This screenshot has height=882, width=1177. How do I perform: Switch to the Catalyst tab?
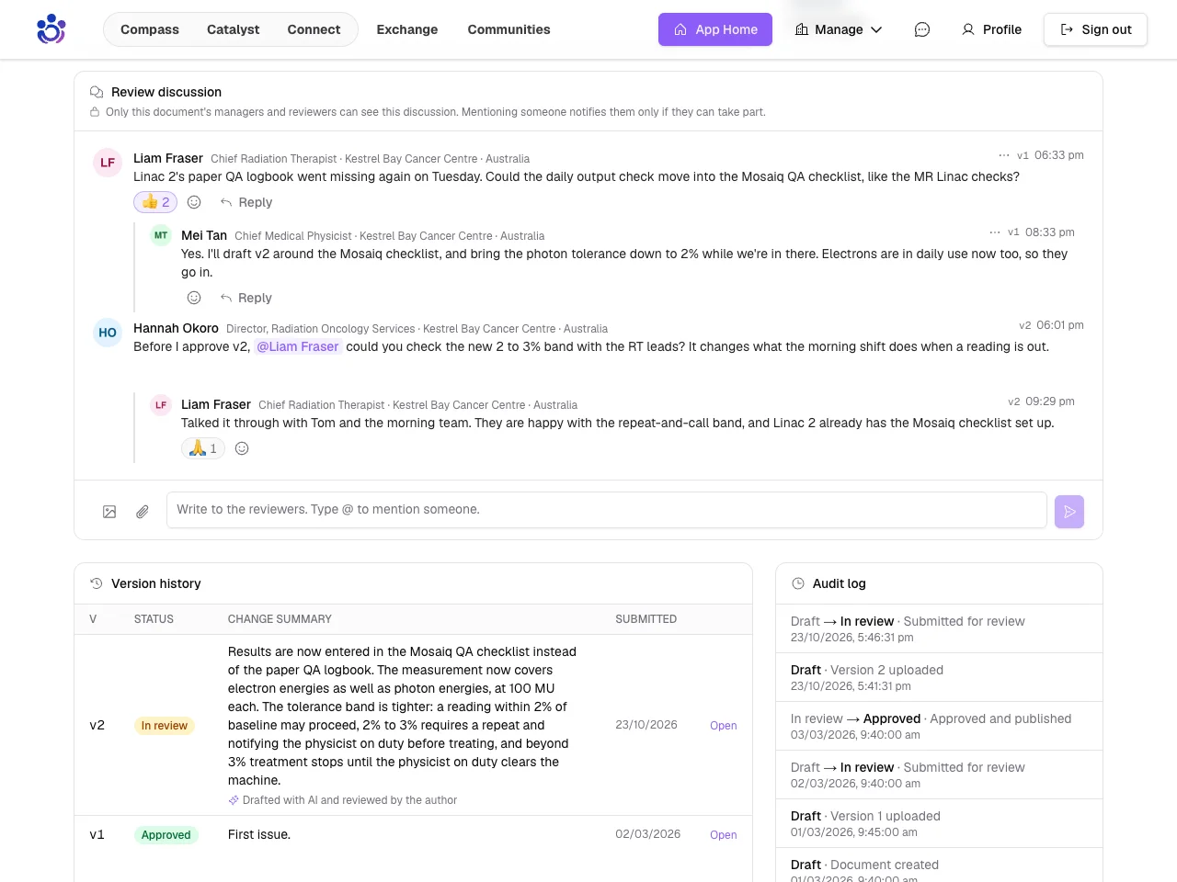[x=233, y=29]
